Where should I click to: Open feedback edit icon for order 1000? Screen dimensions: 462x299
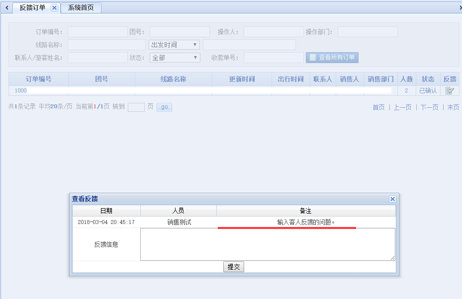point(450,90)
